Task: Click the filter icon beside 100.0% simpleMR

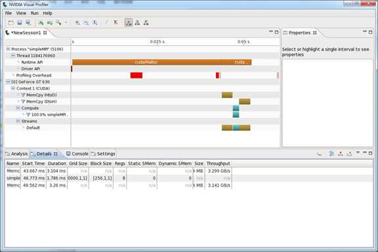Action: [28, 115]
